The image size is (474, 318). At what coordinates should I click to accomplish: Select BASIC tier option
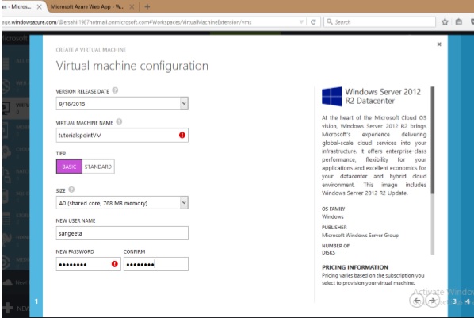click(69, 167)
